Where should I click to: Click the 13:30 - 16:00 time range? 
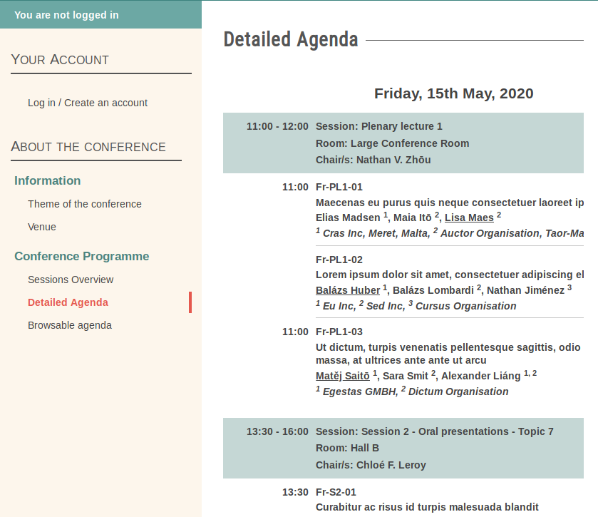pos(277,431)
